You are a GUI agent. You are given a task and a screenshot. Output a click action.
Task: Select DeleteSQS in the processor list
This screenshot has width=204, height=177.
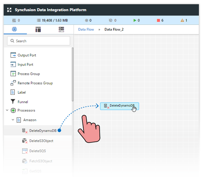[38, 151]
